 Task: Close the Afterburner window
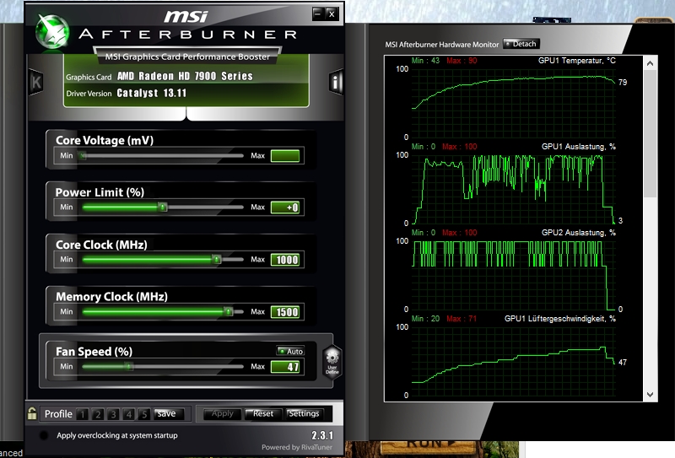(332, 13)
